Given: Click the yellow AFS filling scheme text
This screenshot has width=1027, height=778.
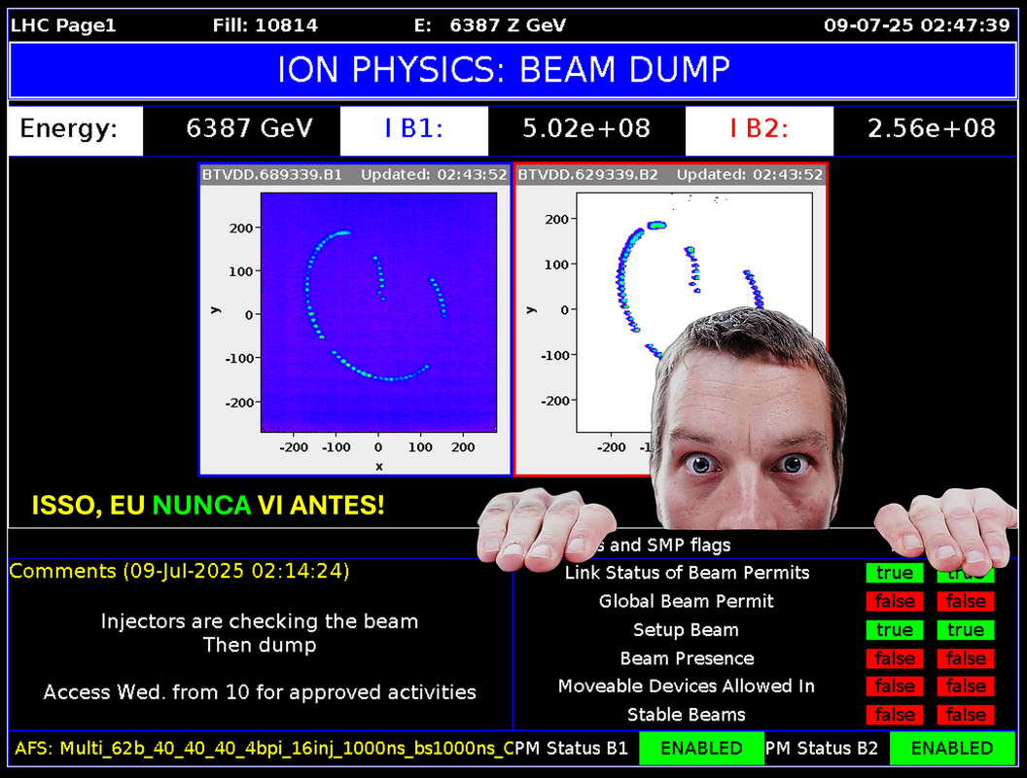Looking at the screenshot, I should 263,748.
